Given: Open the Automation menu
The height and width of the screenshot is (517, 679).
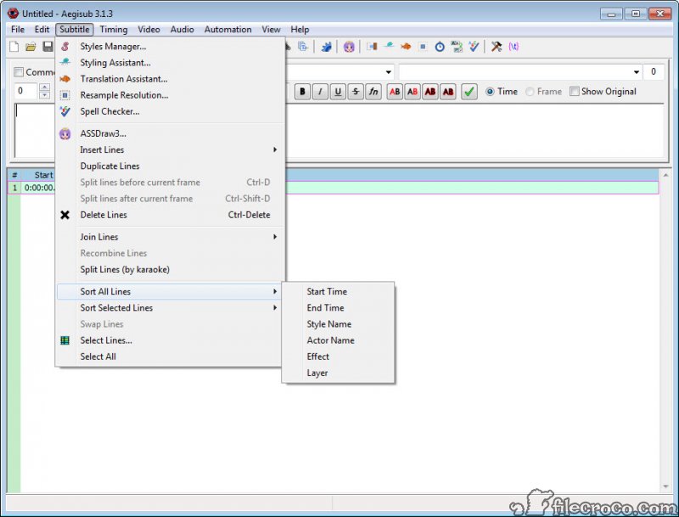Looking at the screenshot, I should click(227, 30).
